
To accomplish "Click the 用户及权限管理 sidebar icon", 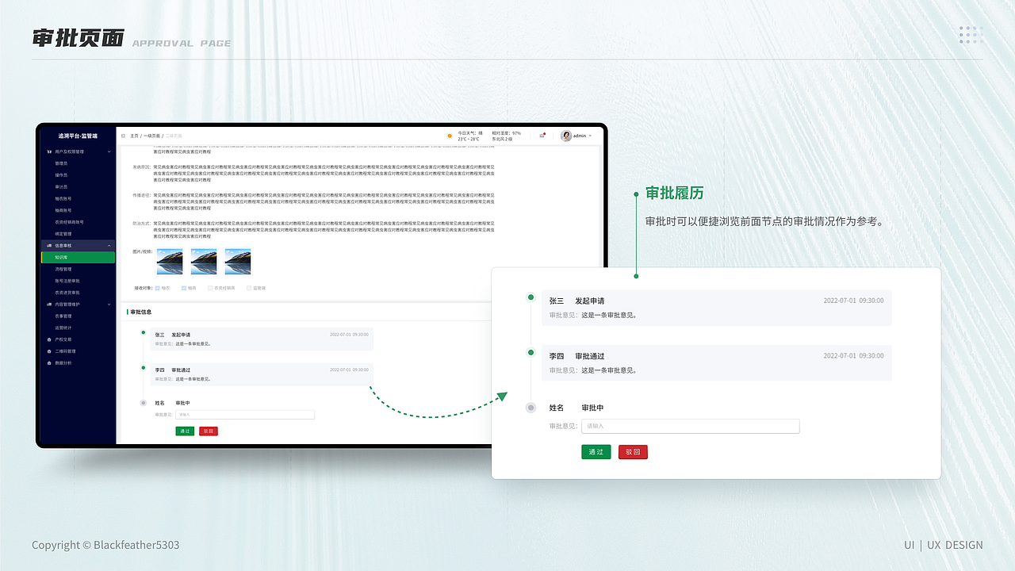I will 49,153.
